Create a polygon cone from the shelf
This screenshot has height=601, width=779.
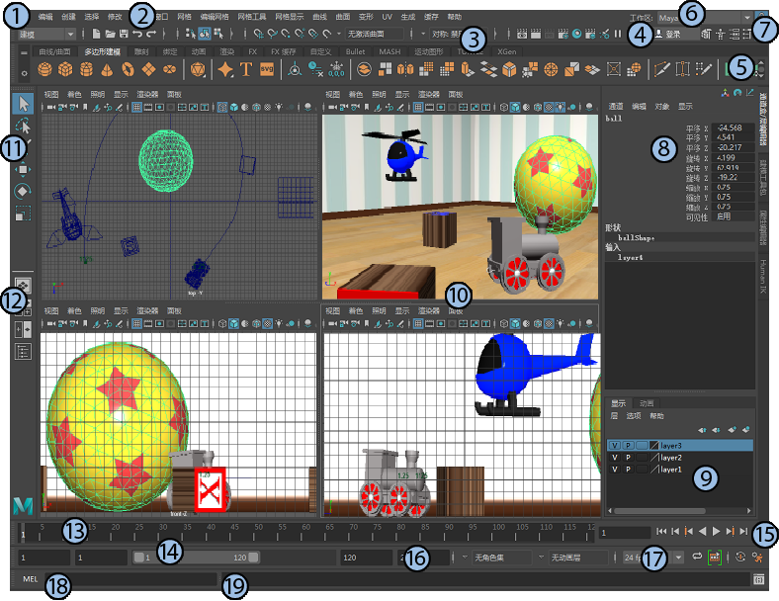point(107,69)
